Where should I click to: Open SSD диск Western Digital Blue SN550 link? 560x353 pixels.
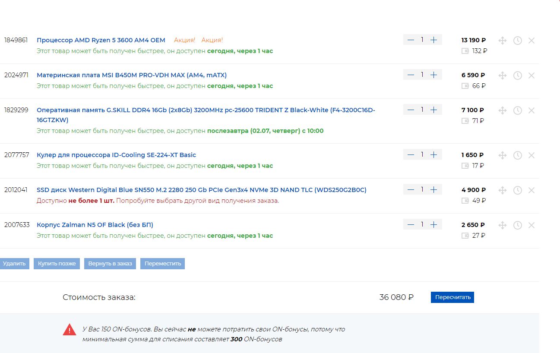pos(202,190)
